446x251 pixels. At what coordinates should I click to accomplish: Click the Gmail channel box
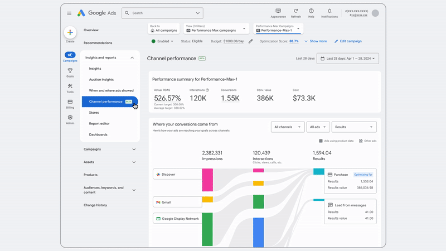point(177,202)
